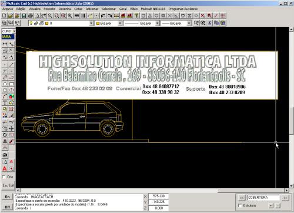This screenshot has height=213, width=294.
Task: Click the Save floppy disk icon
Action: point(24,16)
